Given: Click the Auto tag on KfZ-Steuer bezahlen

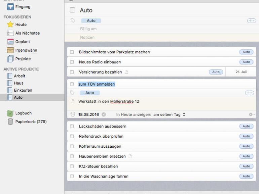Looking at the screenshot, I should pyautogui.click(x=246, y=166).
